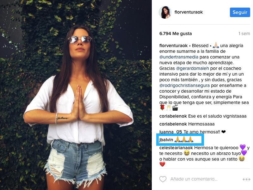Click the post photo of woman praying

[76, 95]
